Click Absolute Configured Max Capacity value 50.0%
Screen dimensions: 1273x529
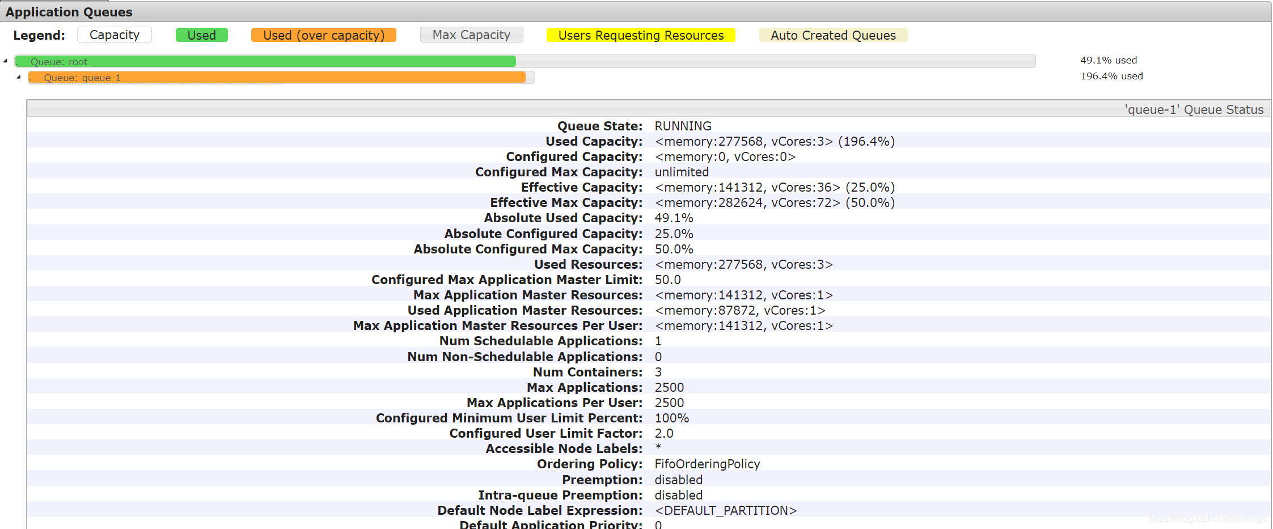point(674,249)
